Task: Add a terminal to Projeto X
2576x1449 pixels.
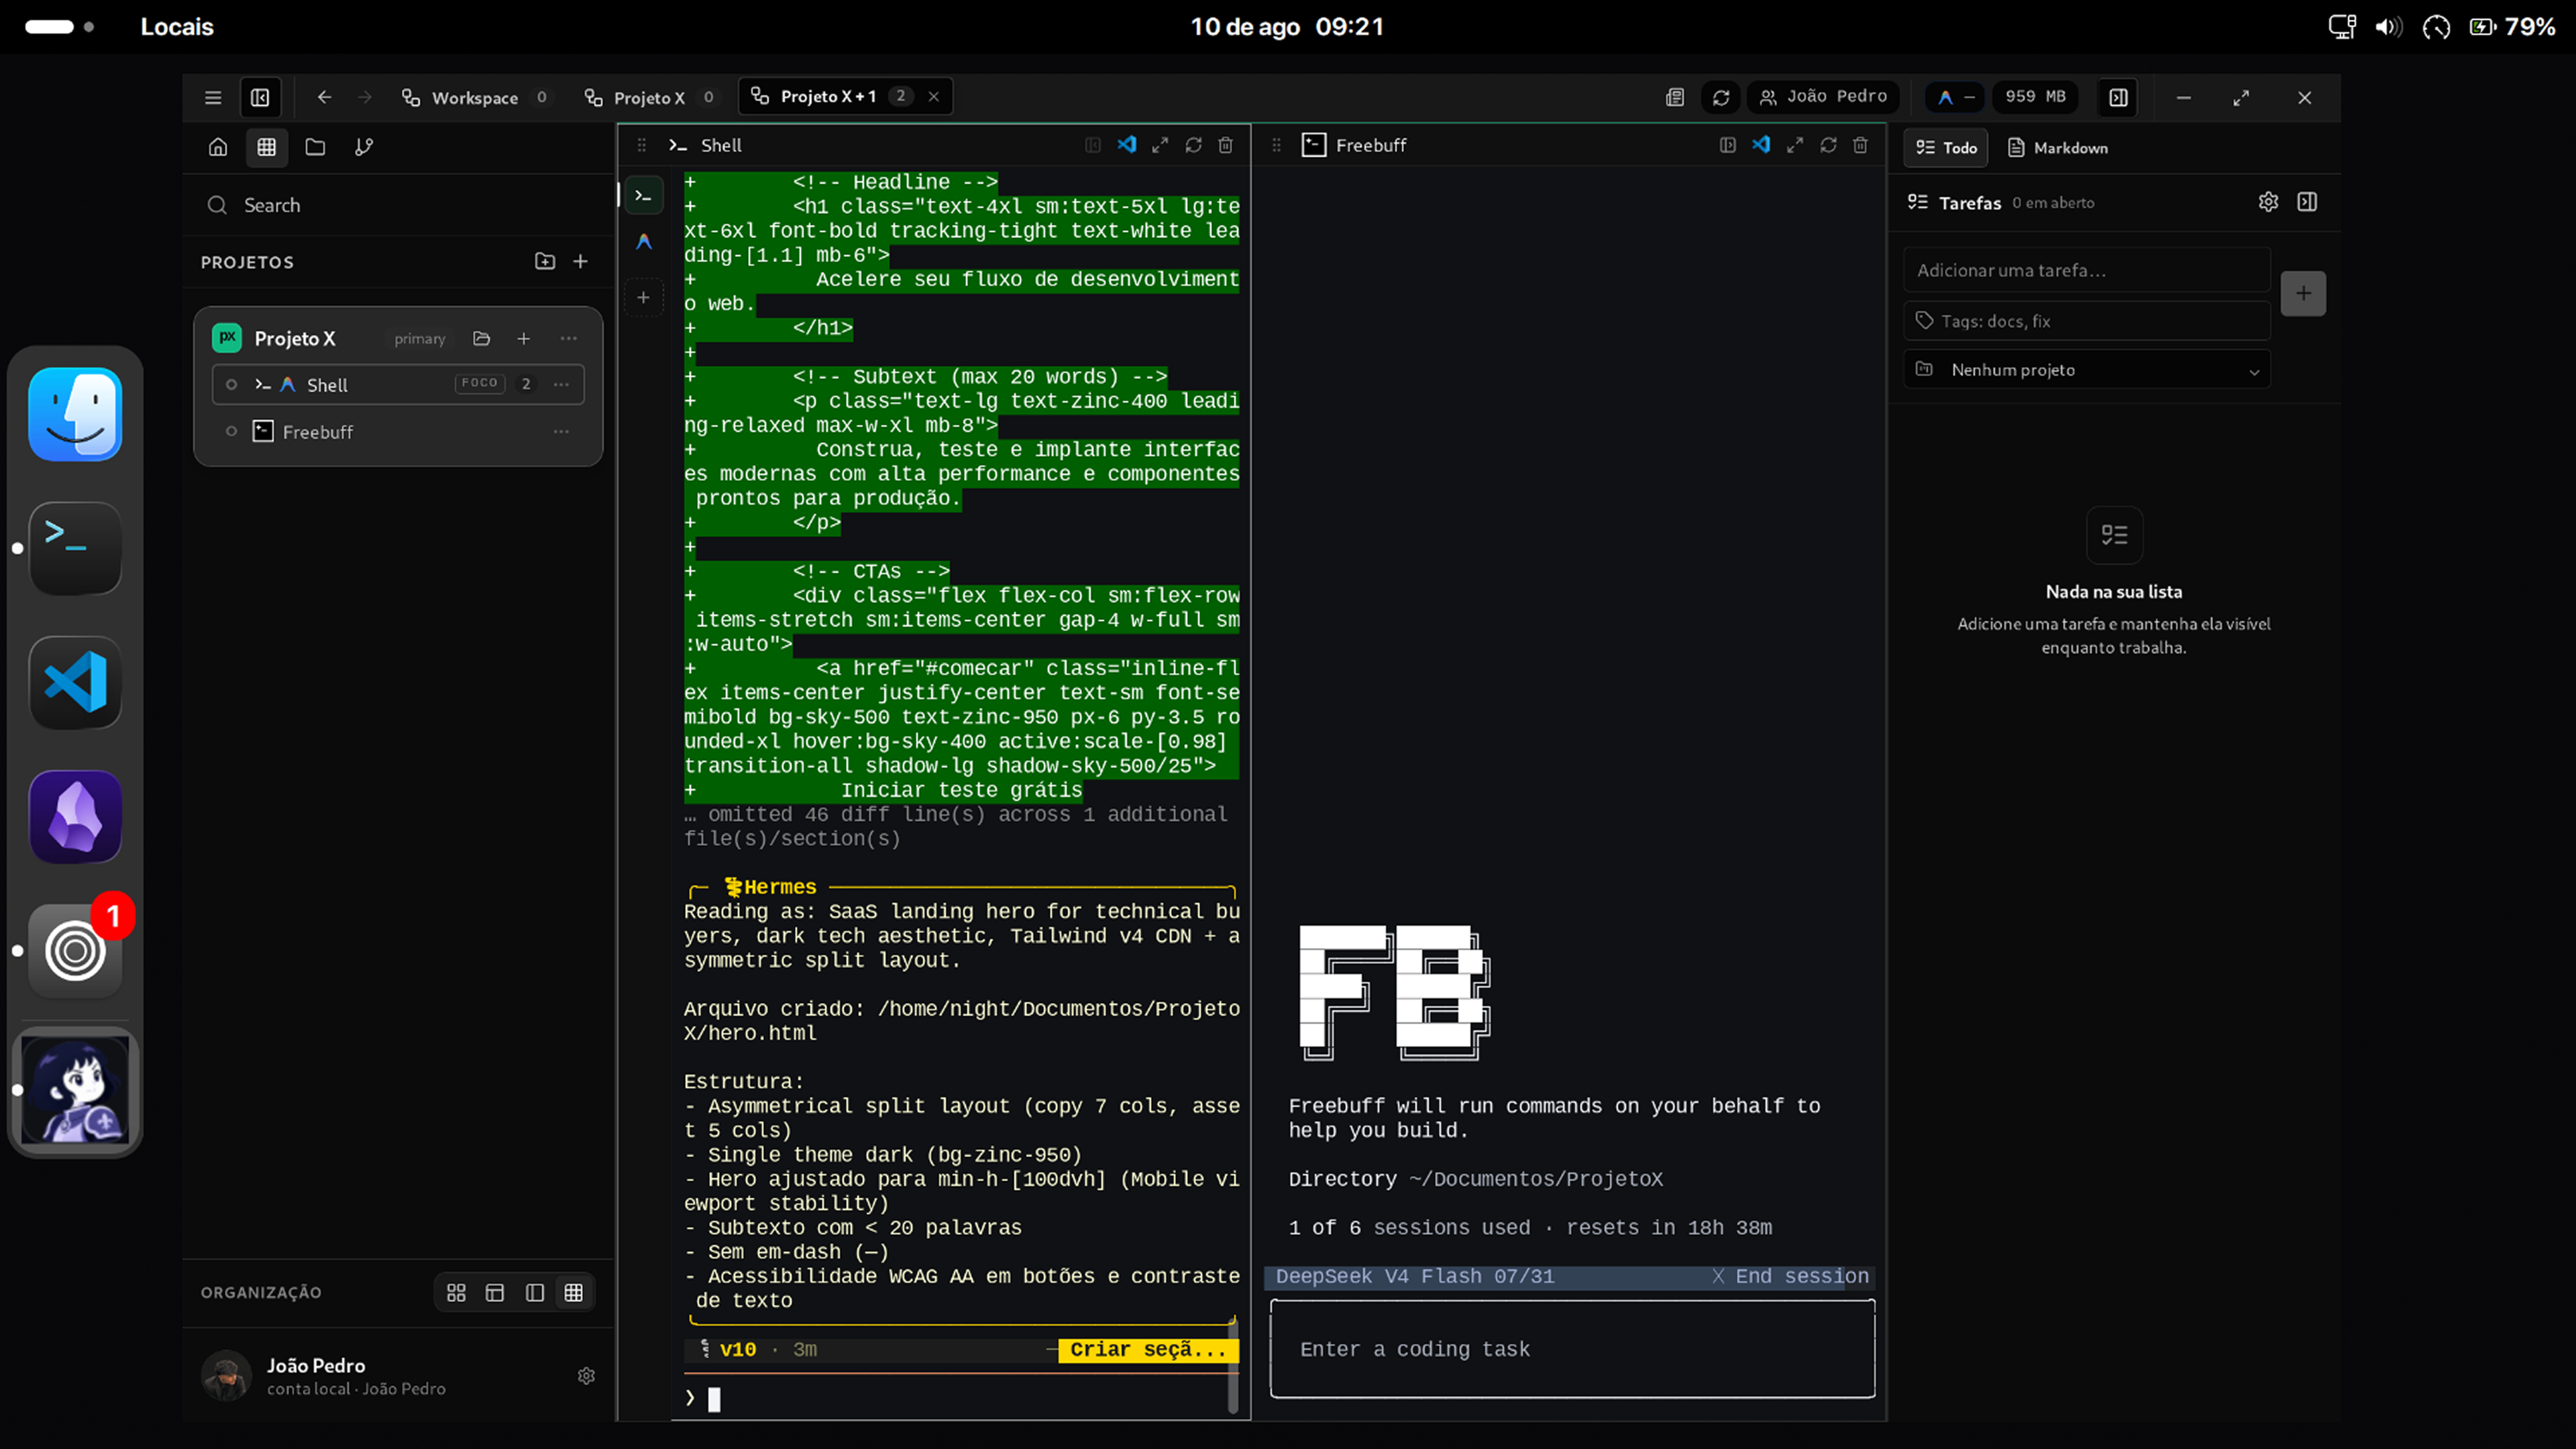Action: click(523, 338)
